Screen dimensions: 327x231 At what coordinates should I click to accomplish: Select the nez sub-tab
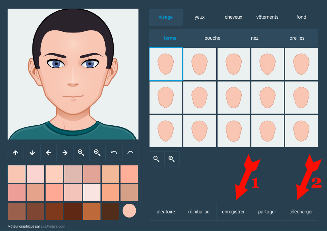(254, 38)
